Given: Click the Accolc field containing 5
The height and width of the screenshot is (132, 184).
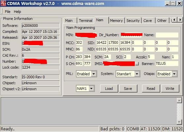Looking at the screenshot, I should coord(151,57).
